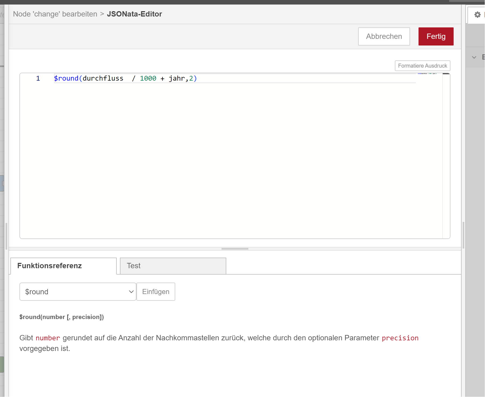Click the '$round(number [, precision])' signature text

point(62,317)
